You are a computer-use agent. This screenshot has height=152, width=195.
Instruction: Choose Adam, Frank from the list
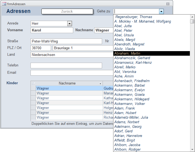pyautogui.click(x=152, y=108)
